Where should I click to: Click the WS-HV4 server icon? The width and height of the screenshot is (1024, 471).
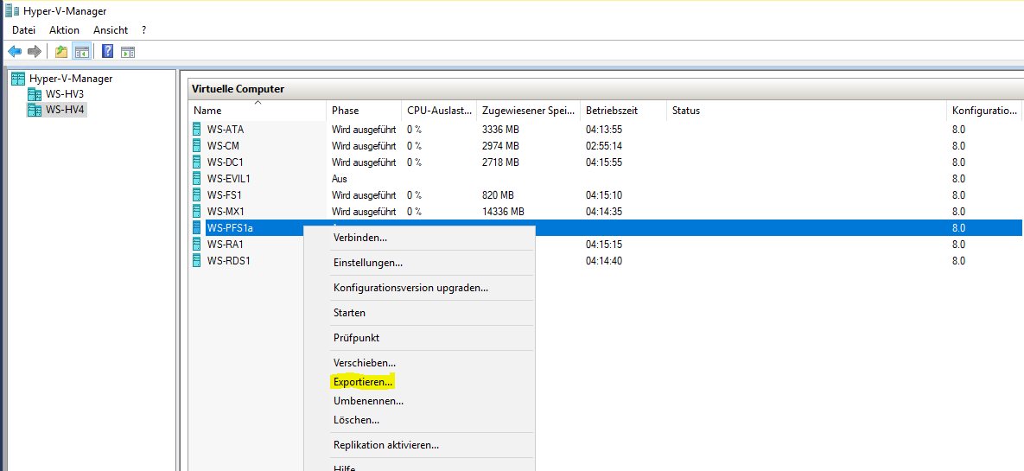pos(34,110)
